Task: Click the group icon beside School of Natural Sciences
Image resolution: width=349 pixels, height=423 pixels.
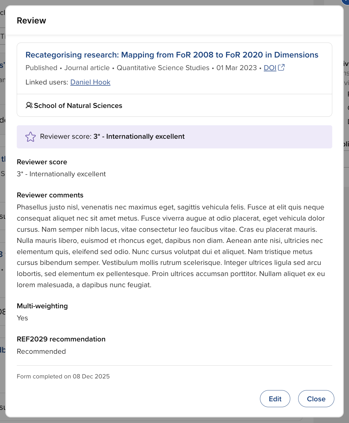Action: point(29,105)
